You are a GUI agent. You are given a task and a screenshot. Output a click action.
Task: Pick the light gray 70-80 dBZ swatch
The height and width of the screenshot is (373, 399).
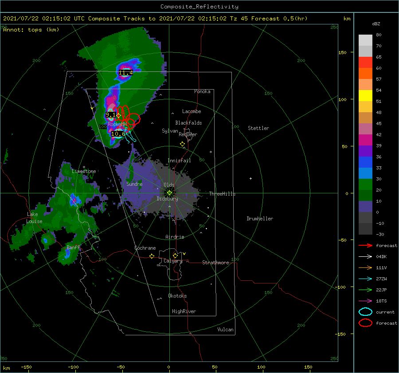pyautogui.click(x=365, y=40)
